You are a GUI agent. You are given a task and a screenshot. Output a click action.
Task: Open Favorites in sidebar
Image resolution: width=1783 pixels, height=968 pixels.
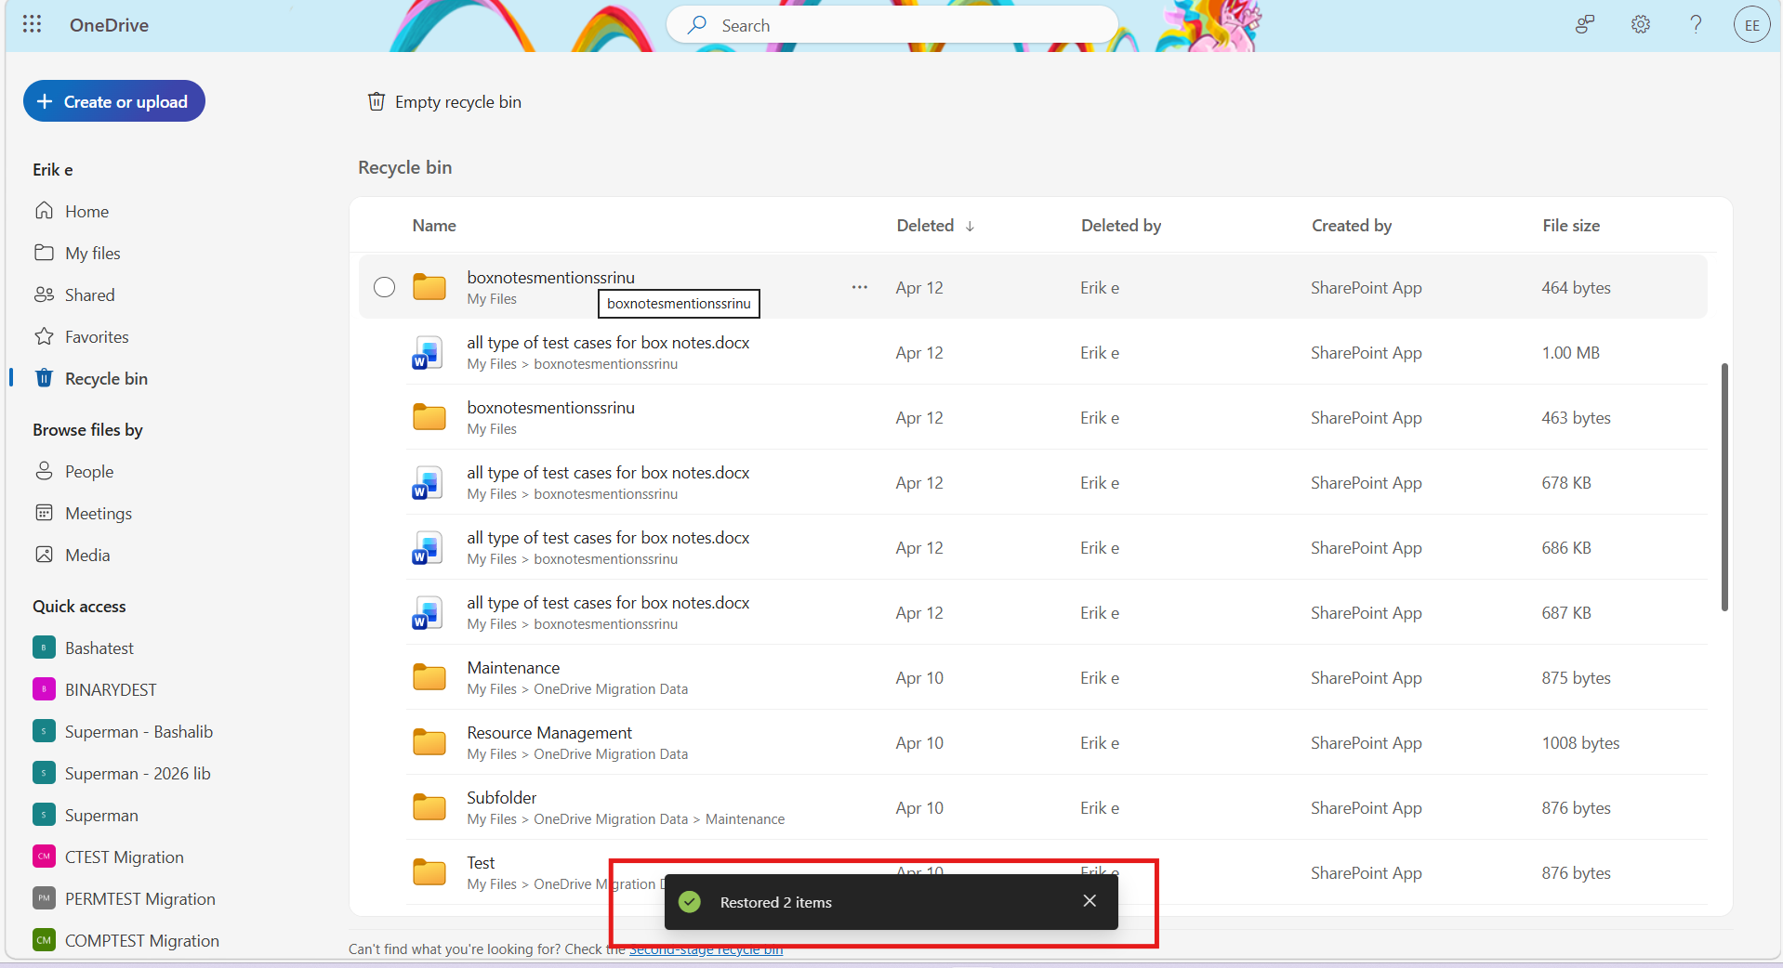97,336
